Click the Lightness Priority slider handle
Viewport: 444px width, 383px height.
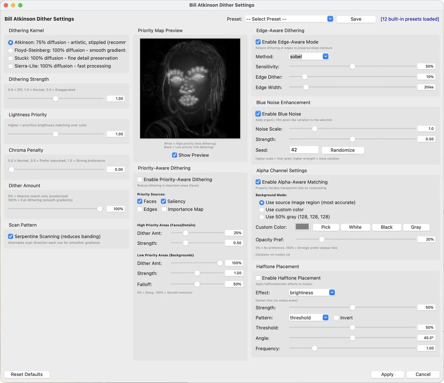click(56, 134)
